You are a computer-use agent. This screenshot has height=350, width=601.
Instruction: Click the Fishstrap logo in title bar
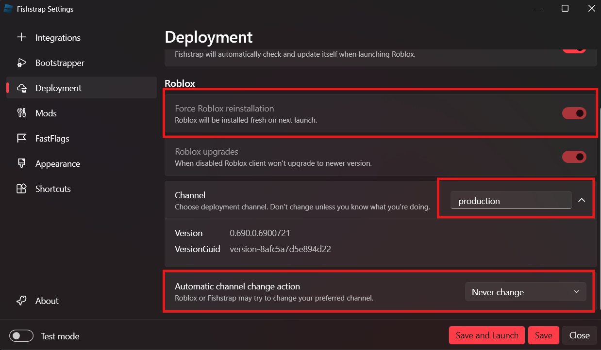8,9
